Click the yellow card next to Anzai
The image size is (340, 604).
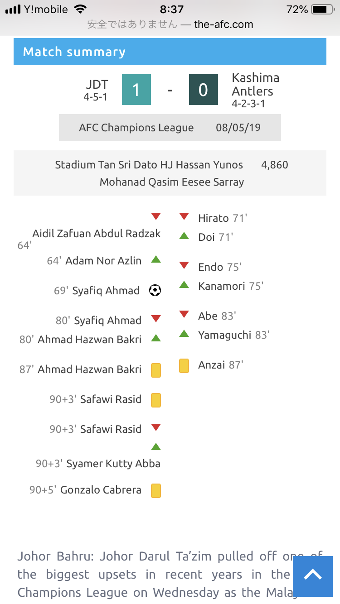pos(184,365)
